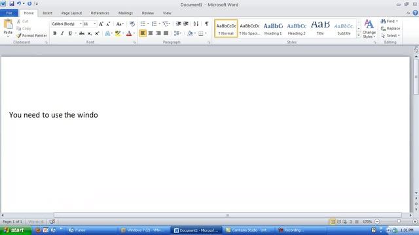Click Find in Editing group
The height and width of the screenshot is (235, 419).
[x=390, y=21]
